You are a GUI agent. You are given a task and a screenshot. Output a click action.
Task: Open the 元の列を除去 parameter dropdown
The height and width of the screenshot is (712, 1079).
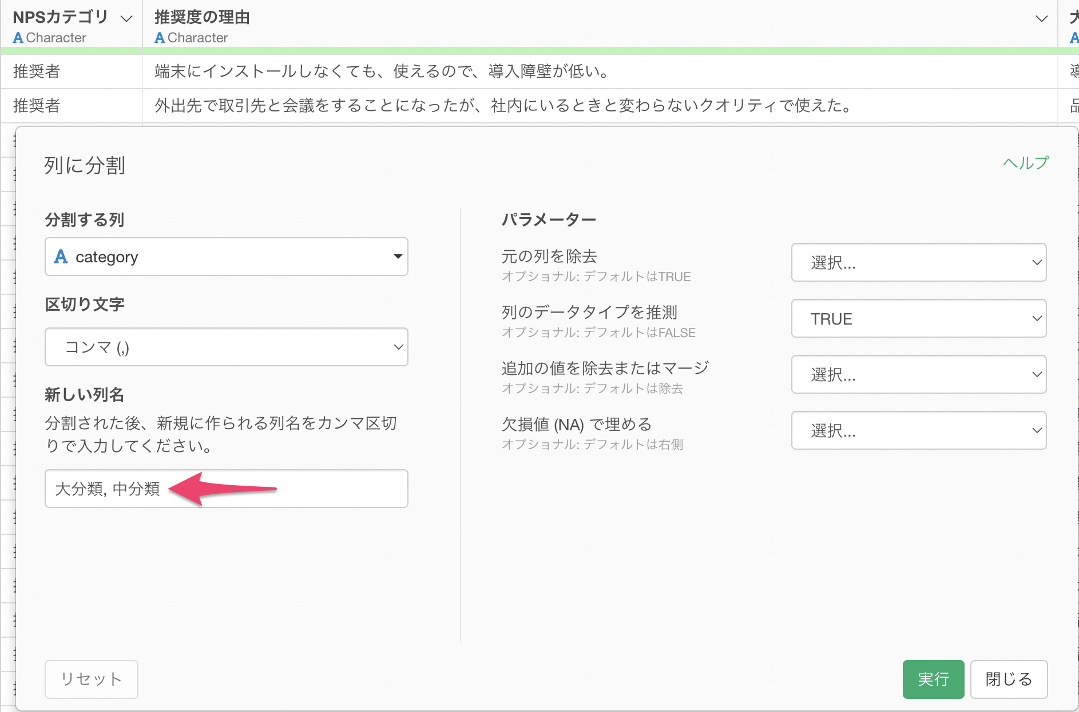pos(919,262)
